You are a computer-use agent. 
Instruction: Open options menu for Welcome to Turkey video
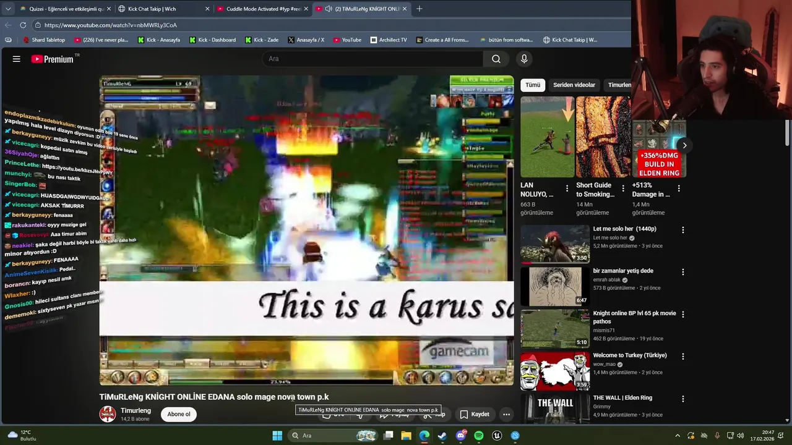pyautogui.click(x=683, y=357)
